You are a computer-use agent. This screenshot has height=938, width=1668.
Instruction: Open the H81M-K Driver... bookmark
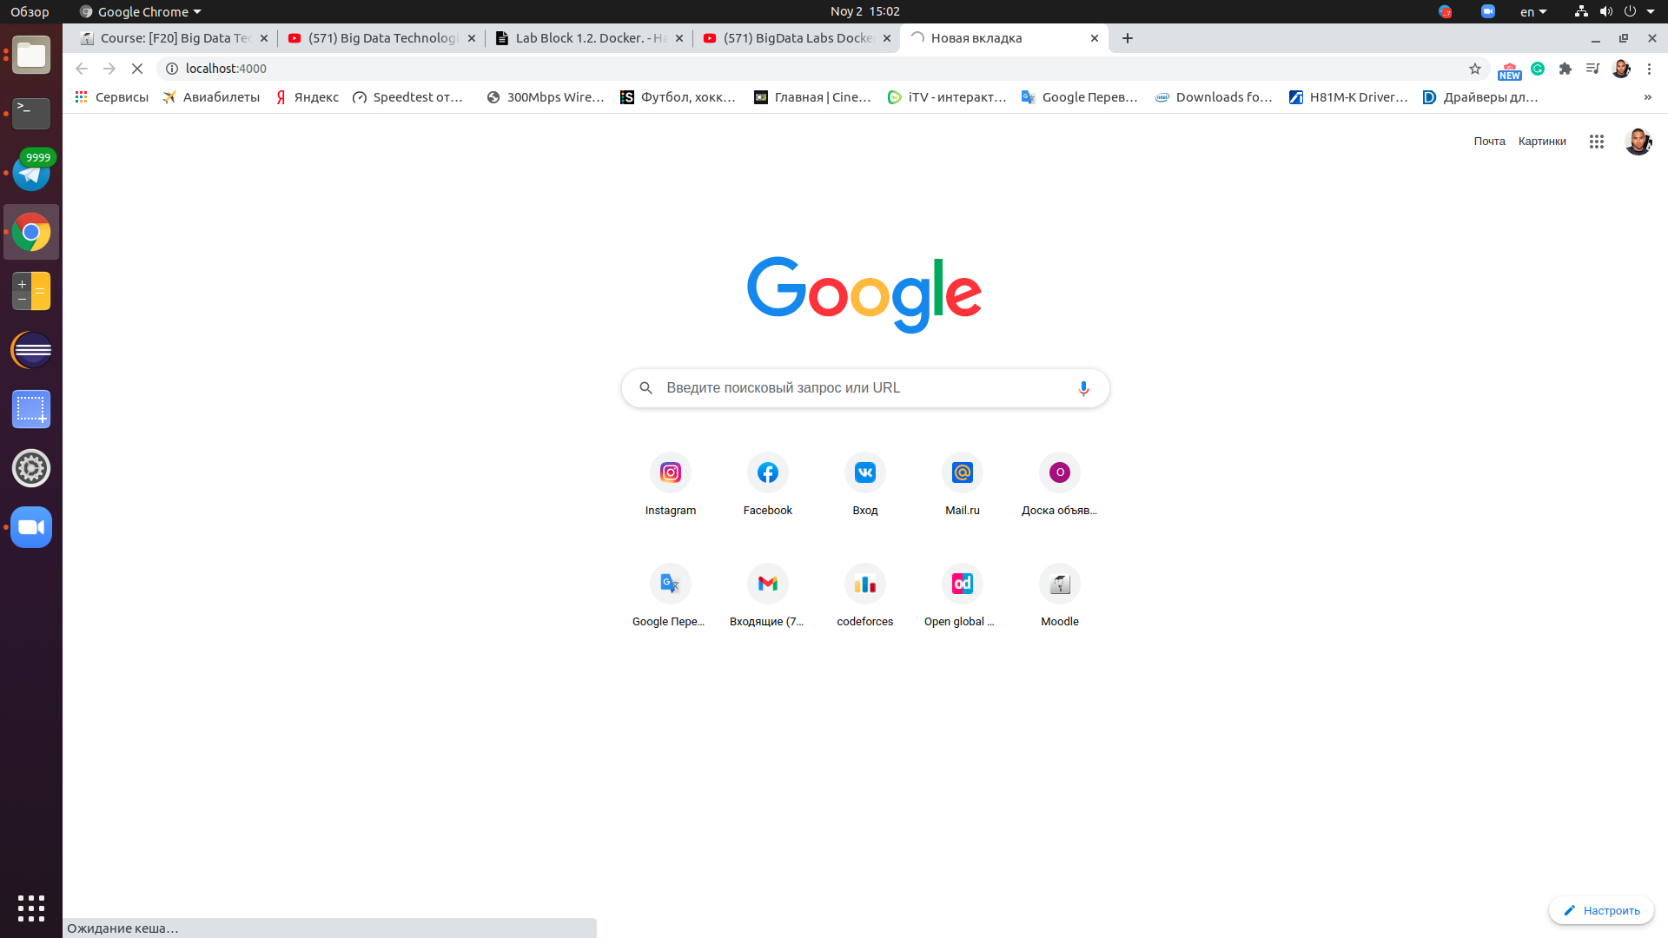tap(1348, 97)
